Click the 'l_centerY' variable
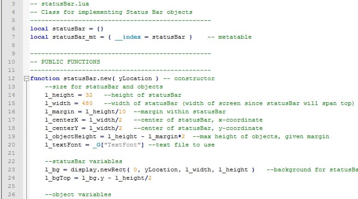This screenshot has height=199, width=358. click(x=61, y=128)
